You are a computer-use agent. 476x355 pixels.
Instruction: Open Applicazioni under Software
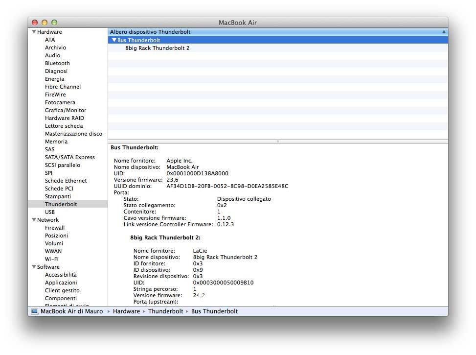[61, 283]
